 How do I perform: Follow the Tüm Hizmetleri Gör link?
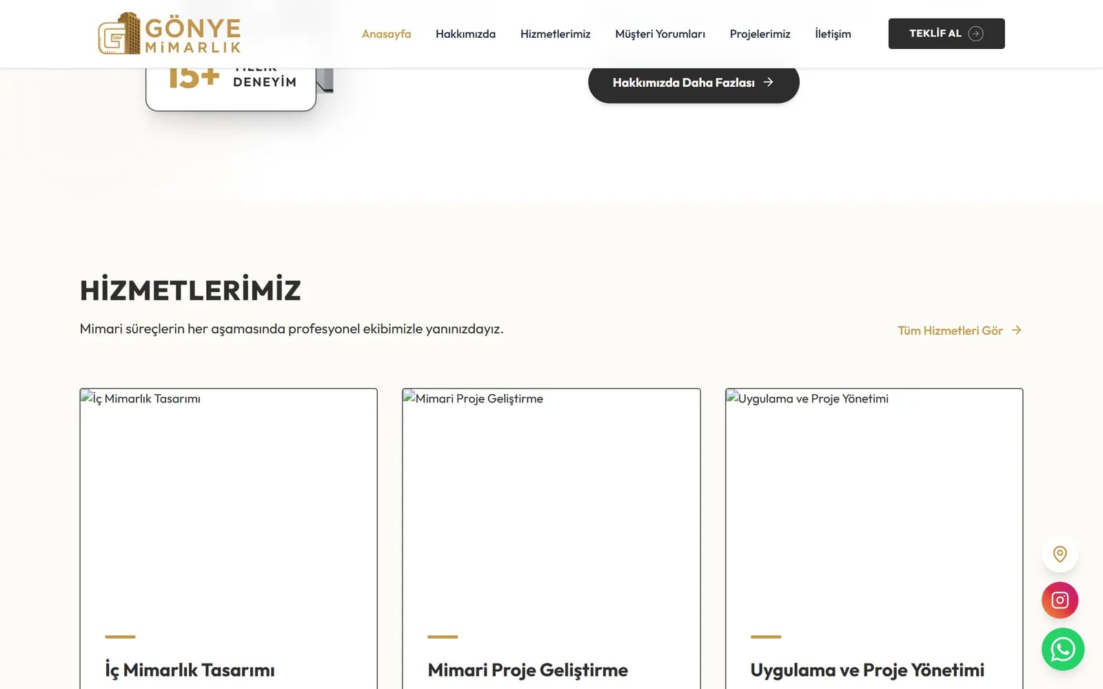[x=960, y=331]
